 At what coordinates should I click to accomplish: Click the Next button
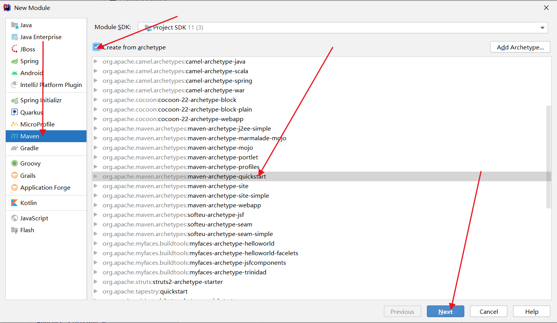click(446, 312)
